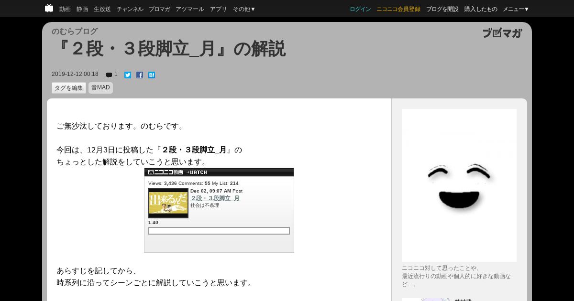Click the embedded video comment input box
Viewport: 574px width, 301px height.
[x=219, y=231]
